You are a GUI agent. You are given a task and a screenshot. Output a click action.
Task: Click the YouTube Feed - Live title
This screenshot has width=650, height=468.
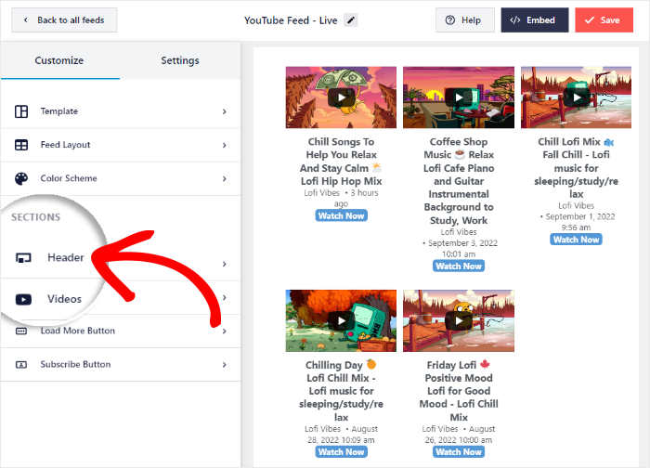tap(291, 20)
